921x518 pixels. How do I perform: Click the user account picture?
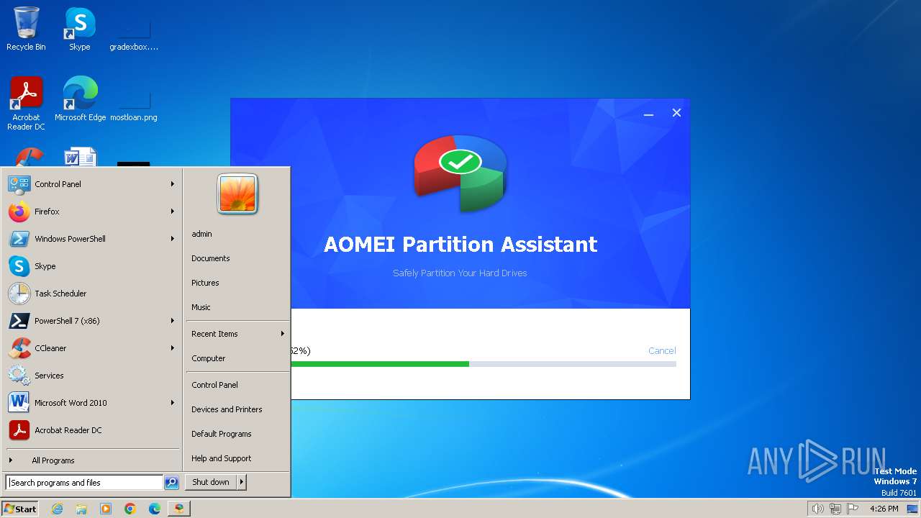237,194
